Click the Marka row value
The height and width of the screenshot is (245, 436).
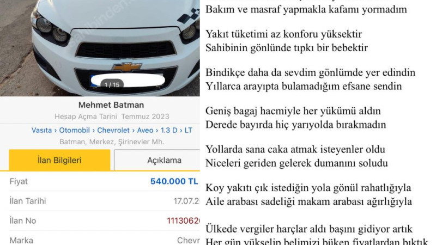(x=188, y=240)
